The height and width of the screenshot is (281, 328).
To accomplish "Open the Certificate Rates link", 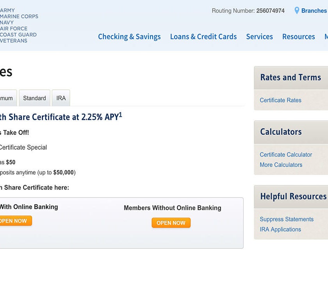I will (x=280, y=100).
